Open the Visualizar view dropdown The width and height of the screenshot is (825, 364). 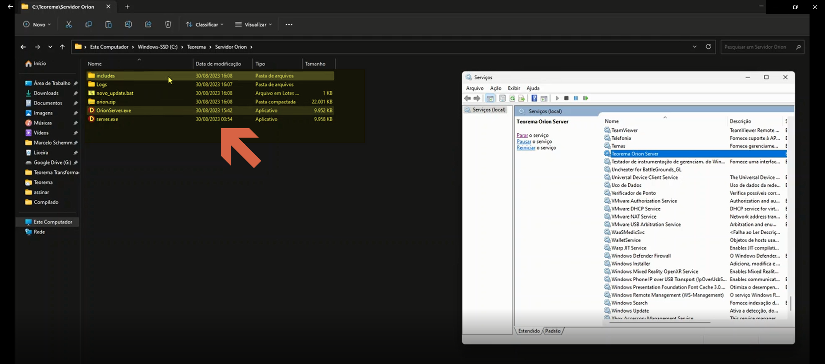point(254,24)
